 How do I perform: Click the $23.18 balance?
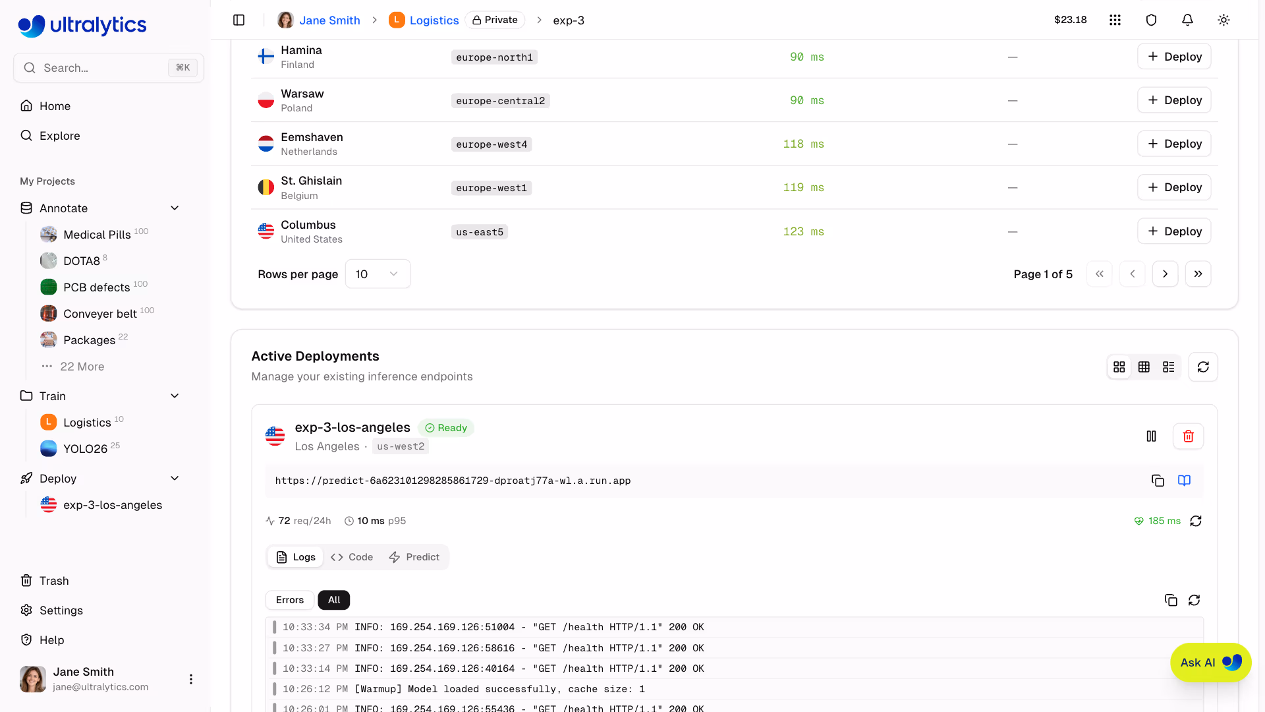pyautogui.click(x=1070, y=20)
